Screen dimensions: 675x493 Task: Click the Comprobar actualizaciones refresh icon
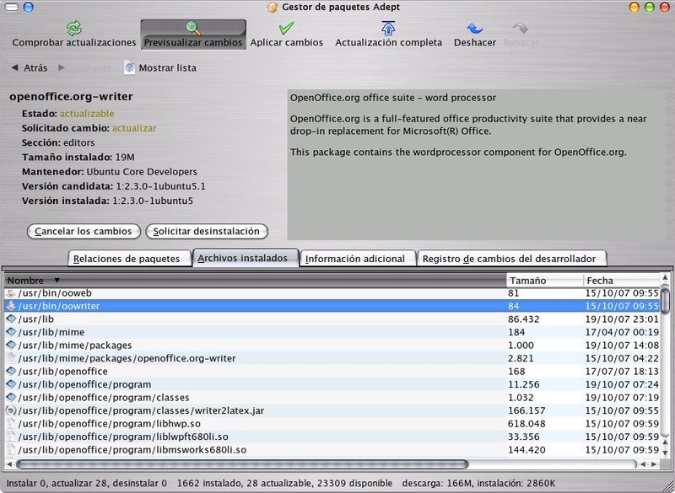(74, 29)
